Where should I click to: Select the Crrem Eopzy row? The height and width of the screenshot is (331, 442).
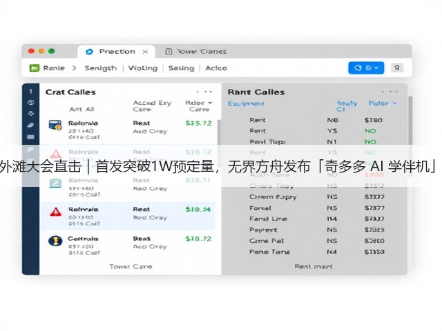pos(316,197)
